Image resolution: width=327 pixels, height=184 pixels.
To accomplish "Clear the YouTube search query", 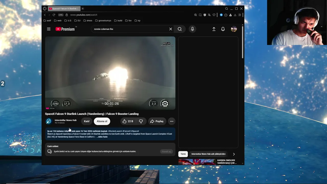I will pyautogui.click(x=171, y=29).
